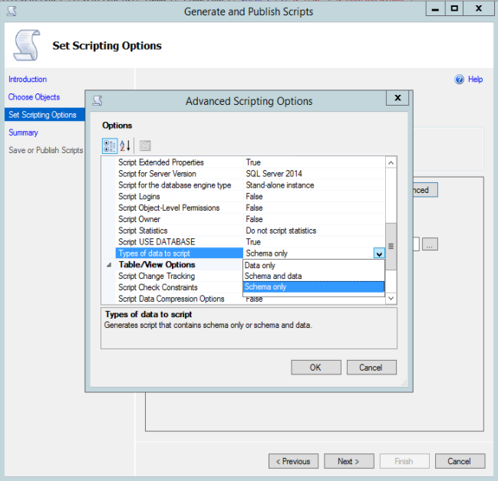
Task: Select the Script Logins property row
Action: tap(139, 197)
